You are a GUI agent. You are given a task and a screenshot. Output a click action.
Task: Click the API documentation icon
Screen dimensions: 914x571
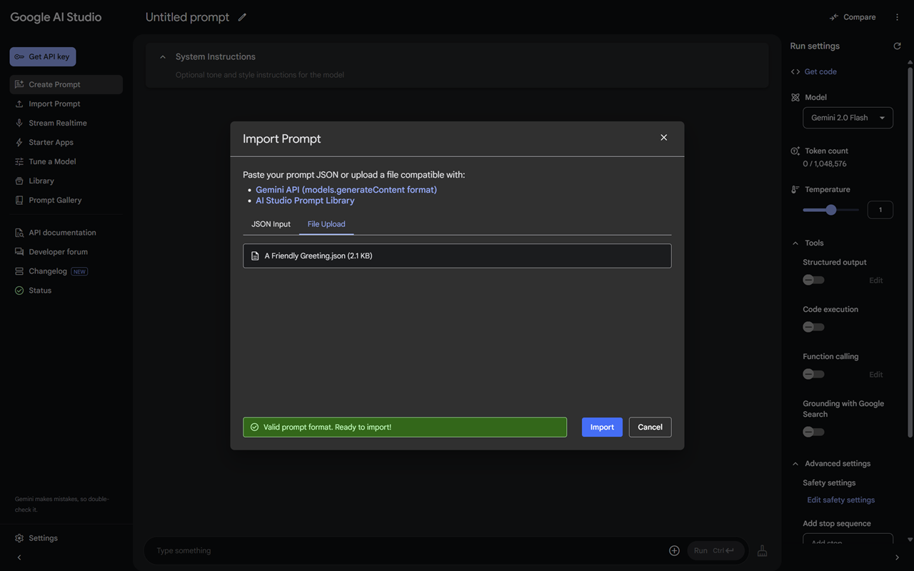click(x=19, y=233)
